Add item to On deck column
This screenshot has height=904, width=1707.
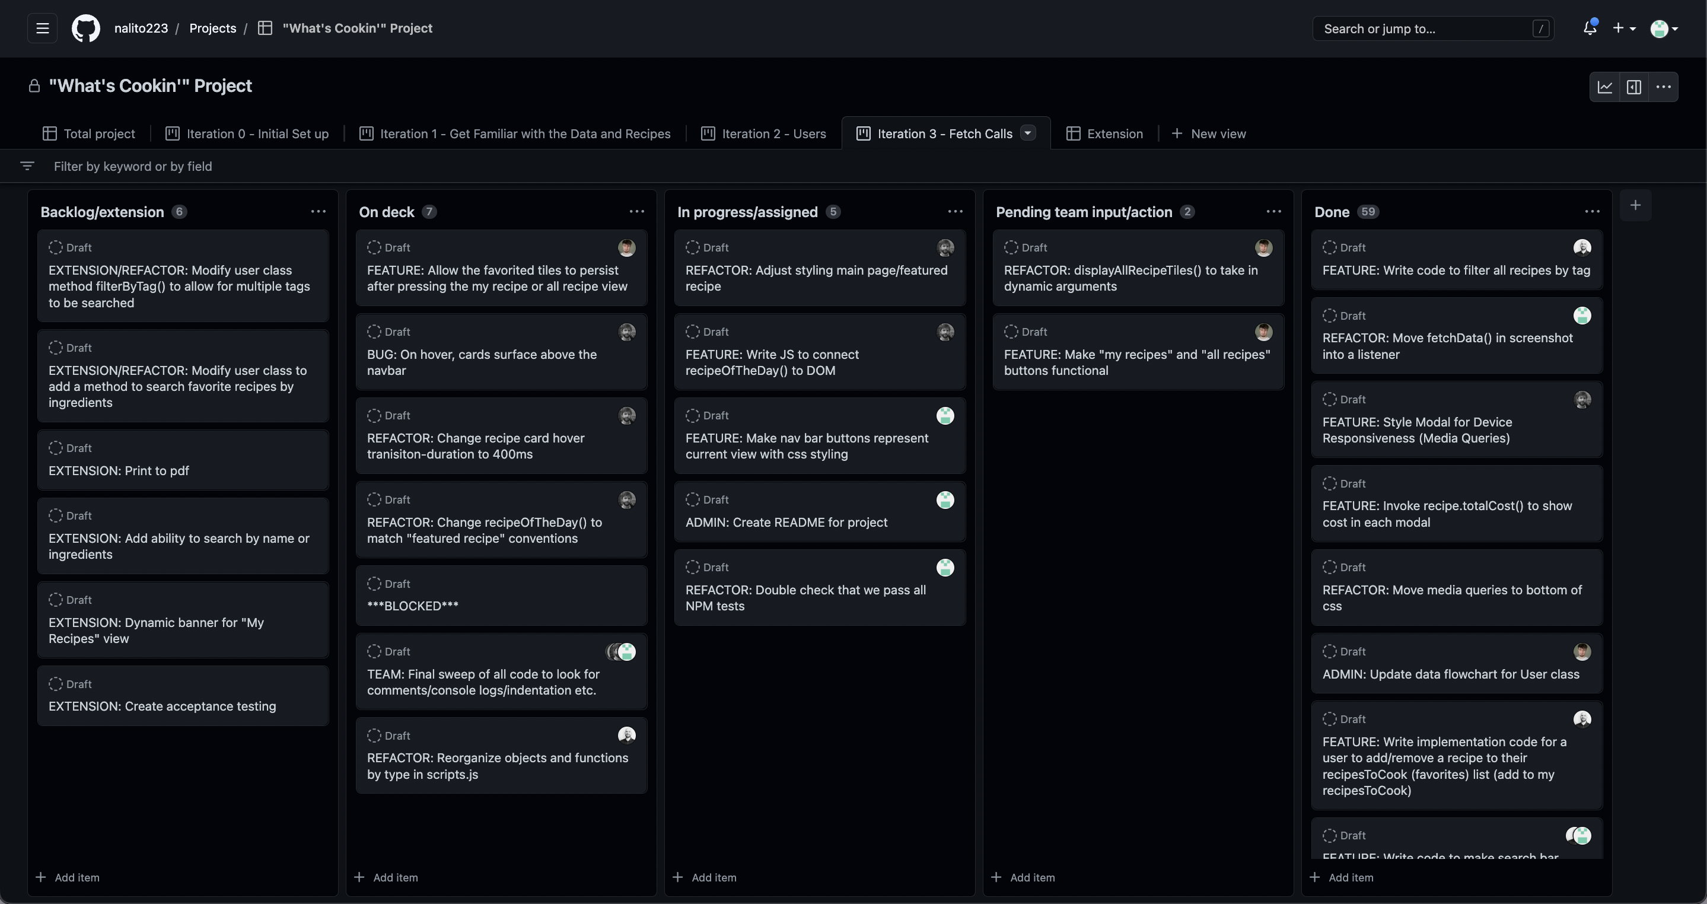pyautogui.click(x=386, y=877)
